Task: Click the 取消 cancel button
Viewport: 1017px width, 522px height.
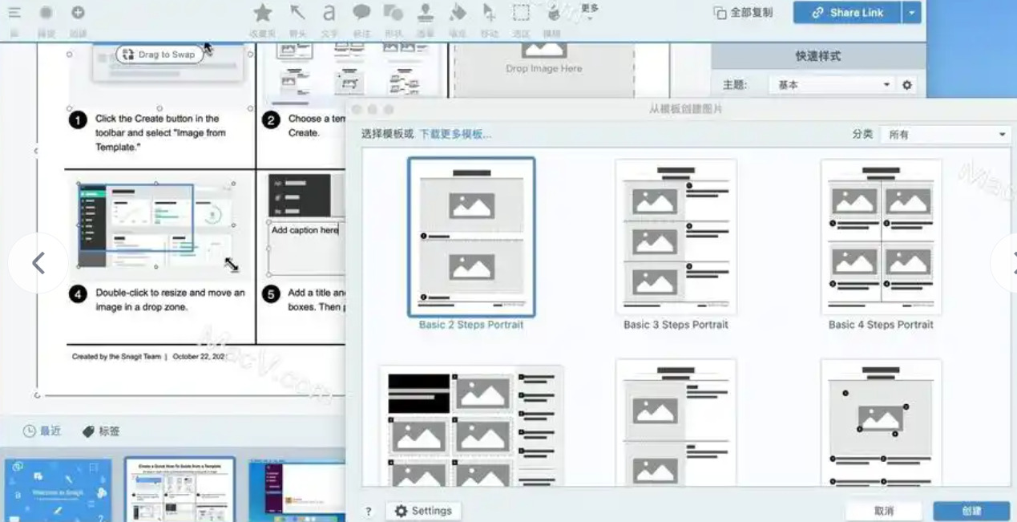Action: pyautogui.click(x=883, y=511)
